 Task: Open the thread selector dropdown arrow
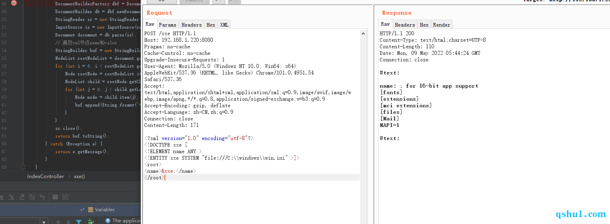pos(44,222)
